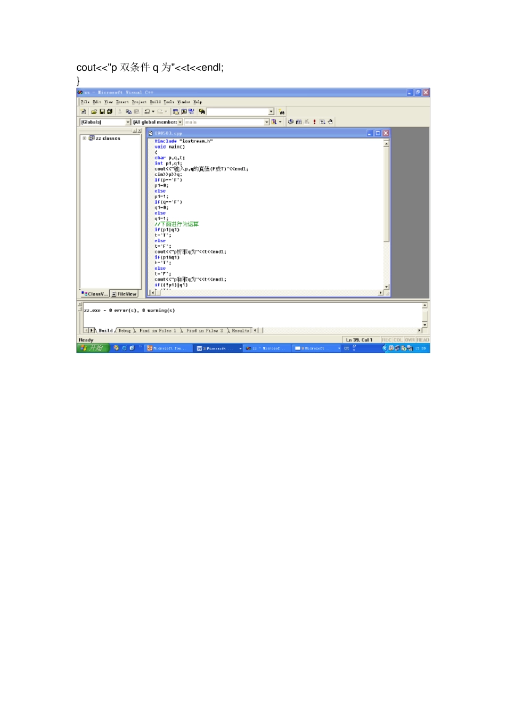Viewport: 506px width, 716px height.
Task: Open the View menu
Action: [109, 102]
